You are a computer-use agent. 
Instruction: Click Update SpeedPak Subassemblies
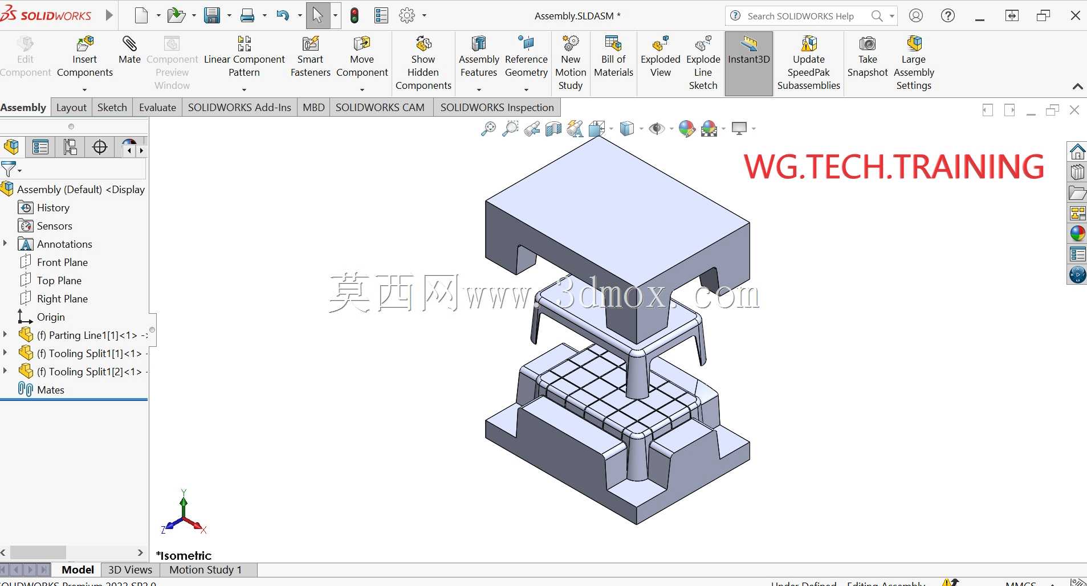pyautogui.click(x=808, y=63)
